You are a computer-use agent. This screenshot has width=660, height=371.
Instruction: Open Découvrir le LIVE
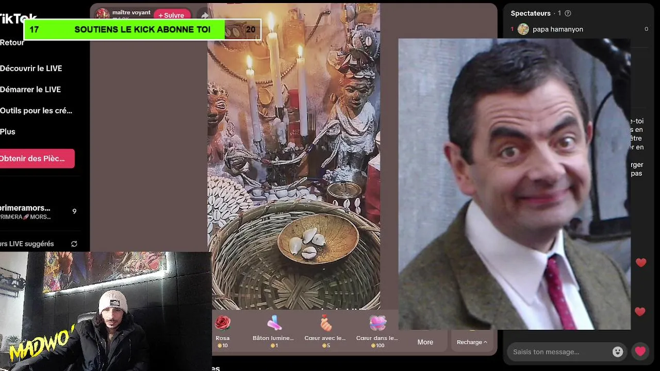31,68
